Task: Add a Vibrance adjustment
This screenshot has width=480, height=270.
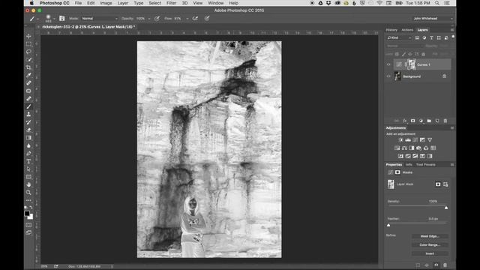Action: (430, 140)
